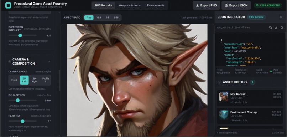Viewport: 287px width, 137px height.
Task: Collapse the Camera & Composition section
Action: tap(49, 61)
